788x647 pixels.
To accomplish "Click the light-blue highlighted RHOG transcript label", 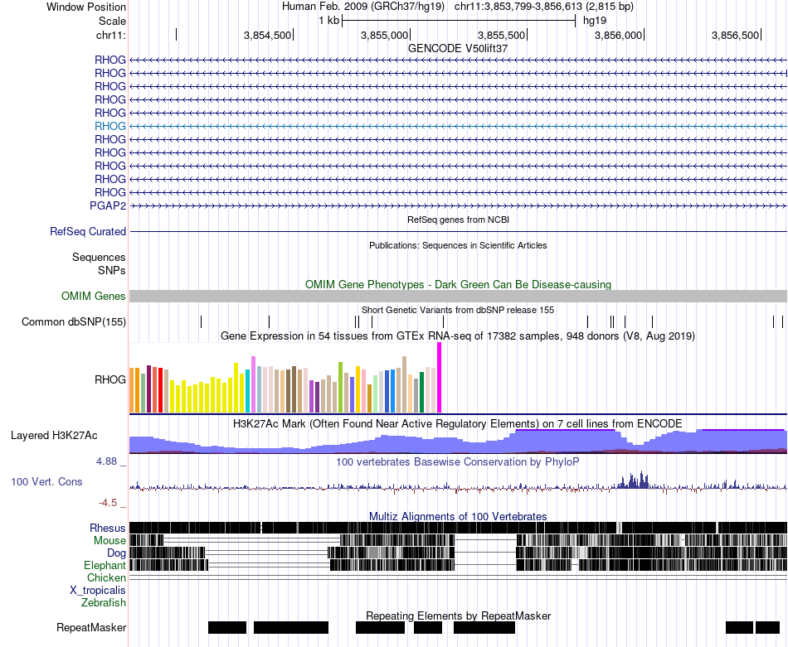I will [x=110, y=126].
